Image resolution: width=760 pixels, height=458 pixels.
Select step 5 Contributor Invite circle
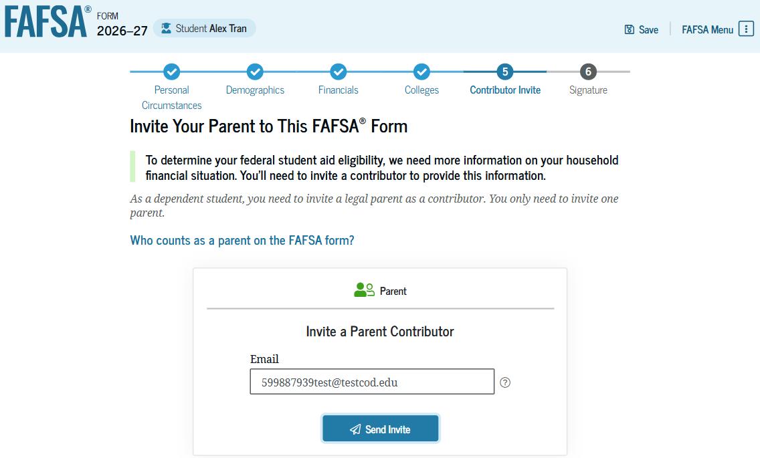click(505, 72)
